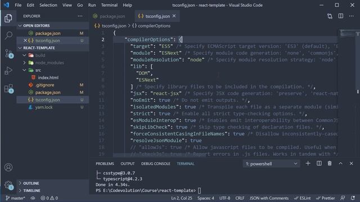
Task: Change line endings via CRLF
Action: pos(240,198)
